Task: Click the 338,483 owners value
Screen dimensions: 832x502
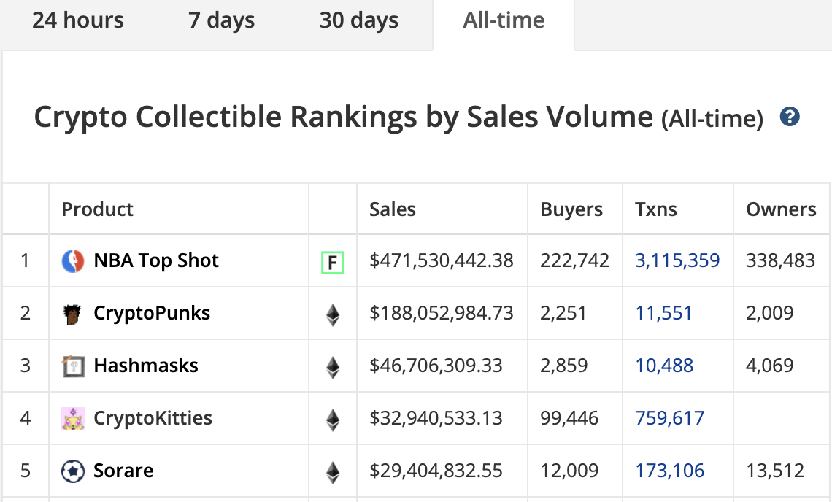Action: (780, 260)
